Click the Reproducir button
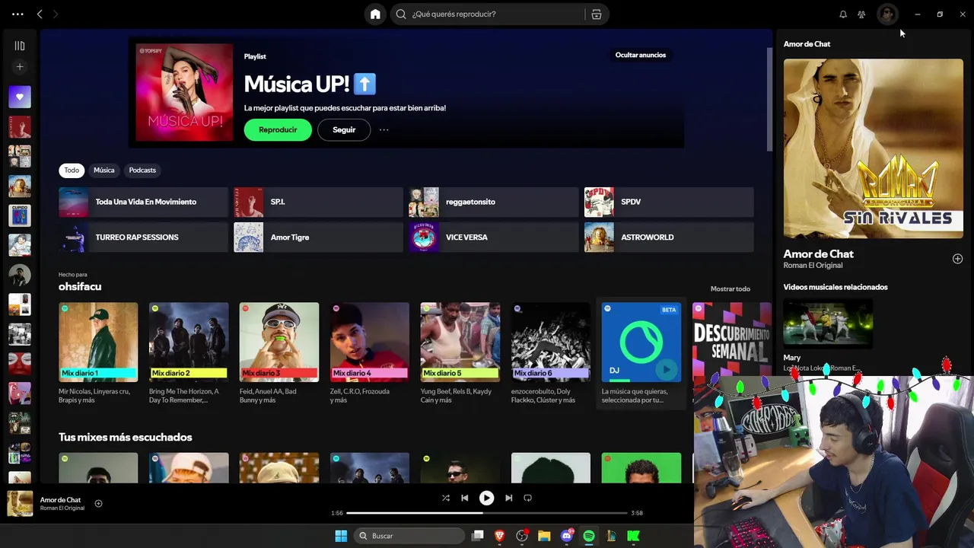 (278, 129)
